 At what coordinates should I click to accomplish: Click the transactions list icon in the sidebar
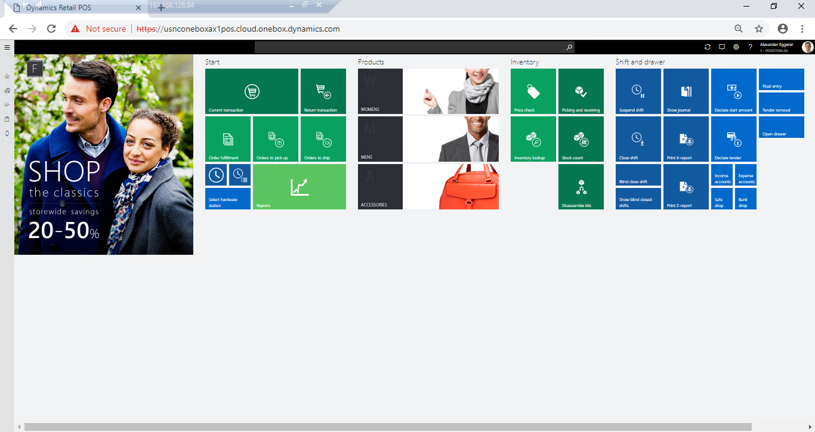7,104
